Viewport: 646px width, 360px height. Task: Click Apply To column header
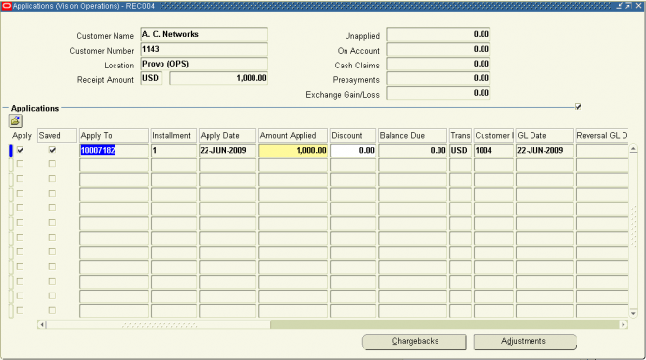114,136
